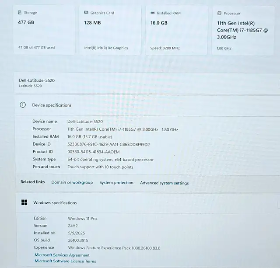Click the 'Latitude 5520' model subtitle
The height and width of the screenshot is (268, 280).
point(30,86)
